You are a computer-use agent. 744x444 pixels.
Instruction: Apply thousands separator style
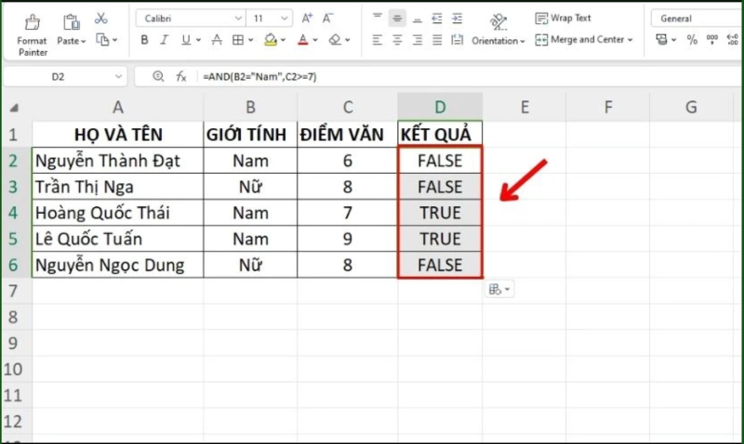pyautogui.click(x=711, y=40)
